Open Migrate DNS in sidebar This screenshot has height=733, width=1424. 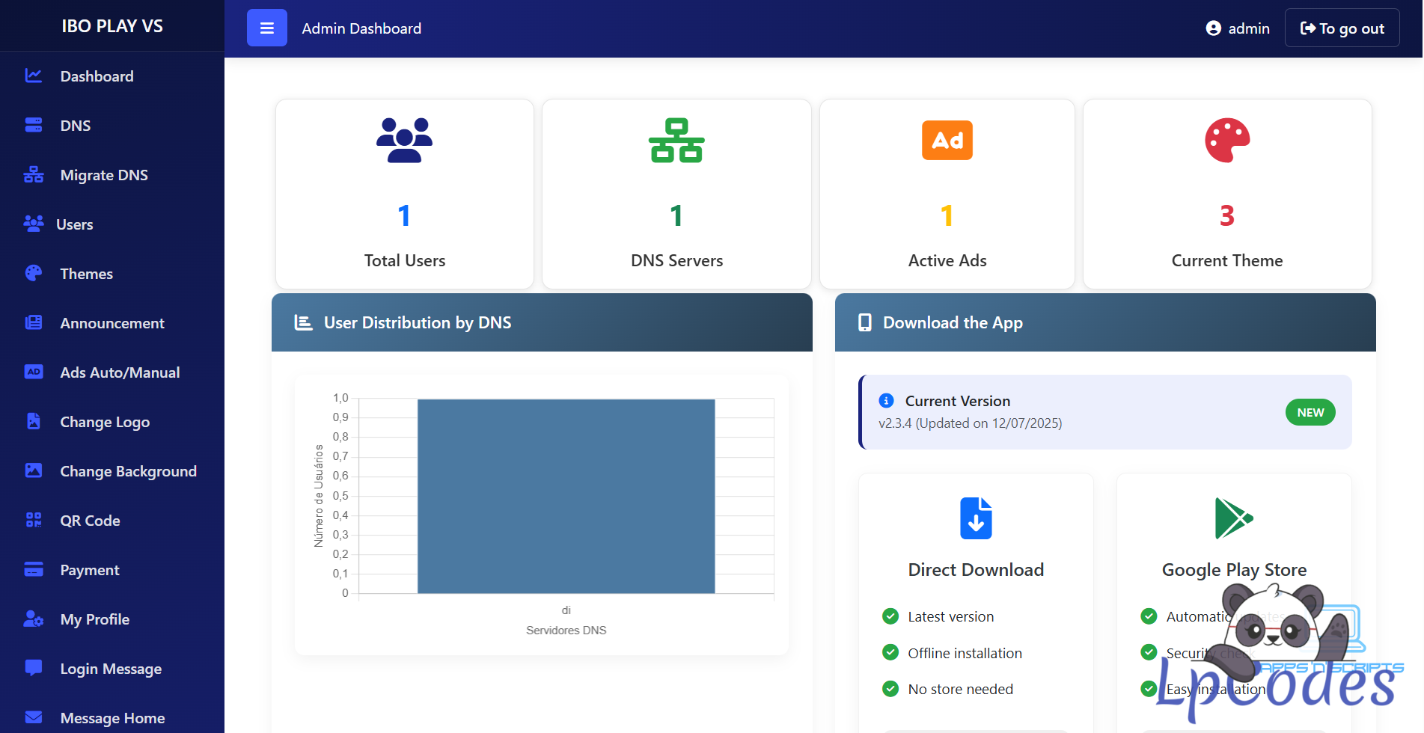pyautogui.click(x=104, y=175)
